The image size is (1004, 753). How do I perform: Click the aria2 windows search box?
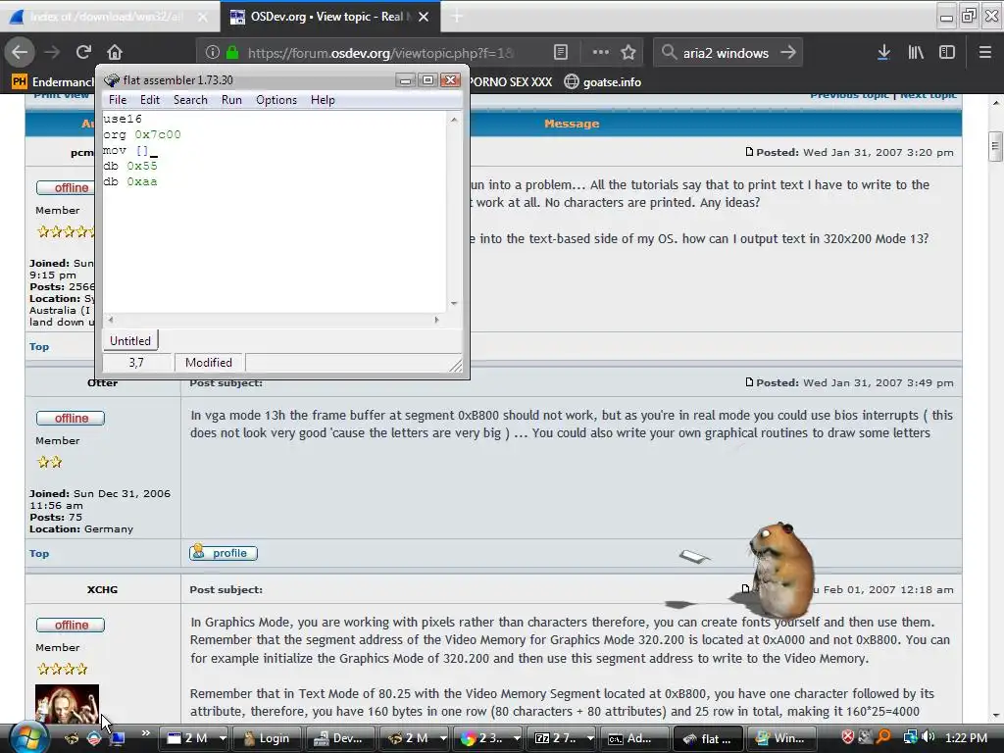point(726,53)
